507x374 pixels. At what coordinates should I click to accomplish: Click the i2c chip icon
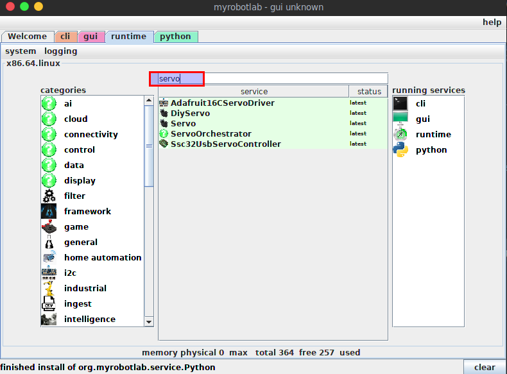coord(49,273)
